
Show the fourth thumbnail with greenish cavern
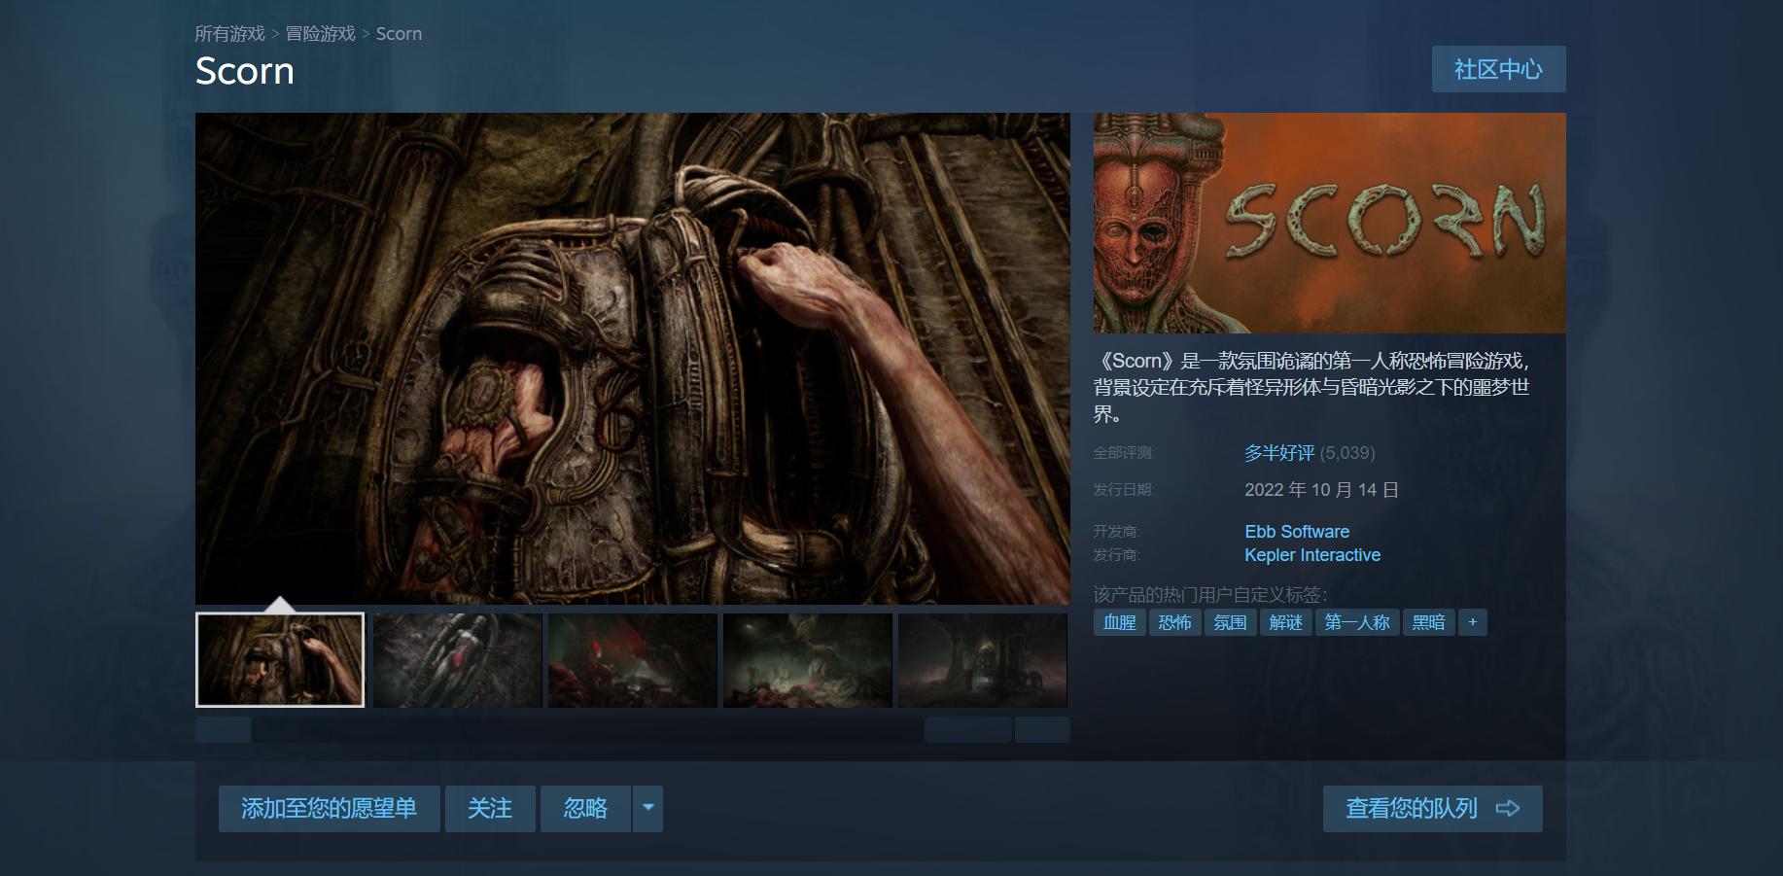pos(807,659)
